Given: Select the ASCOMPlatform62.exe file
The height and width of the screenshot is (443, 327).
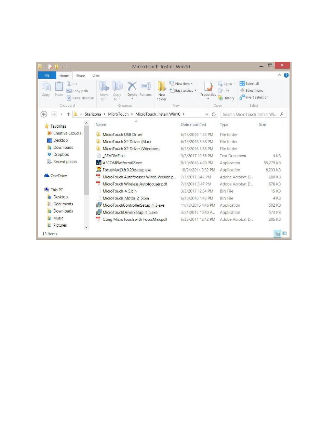Looking at the screenshot, I should click(x=122, y=163).
